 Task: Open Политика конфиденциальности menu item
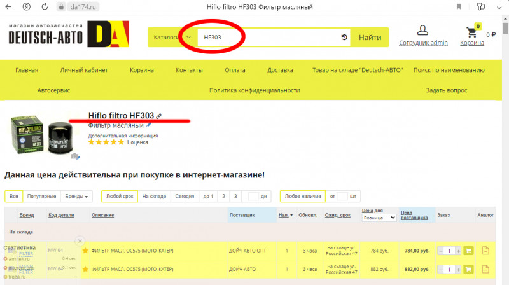254,90
